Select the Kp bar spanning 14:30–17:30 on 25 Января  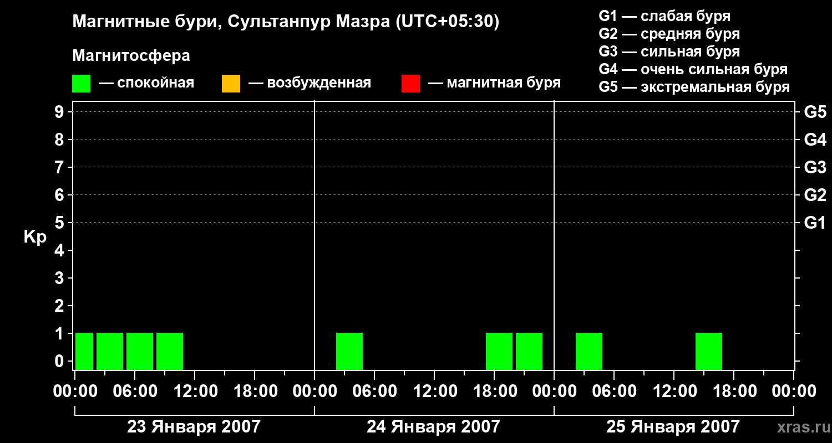pyautogui.click(x=709, y=351)
